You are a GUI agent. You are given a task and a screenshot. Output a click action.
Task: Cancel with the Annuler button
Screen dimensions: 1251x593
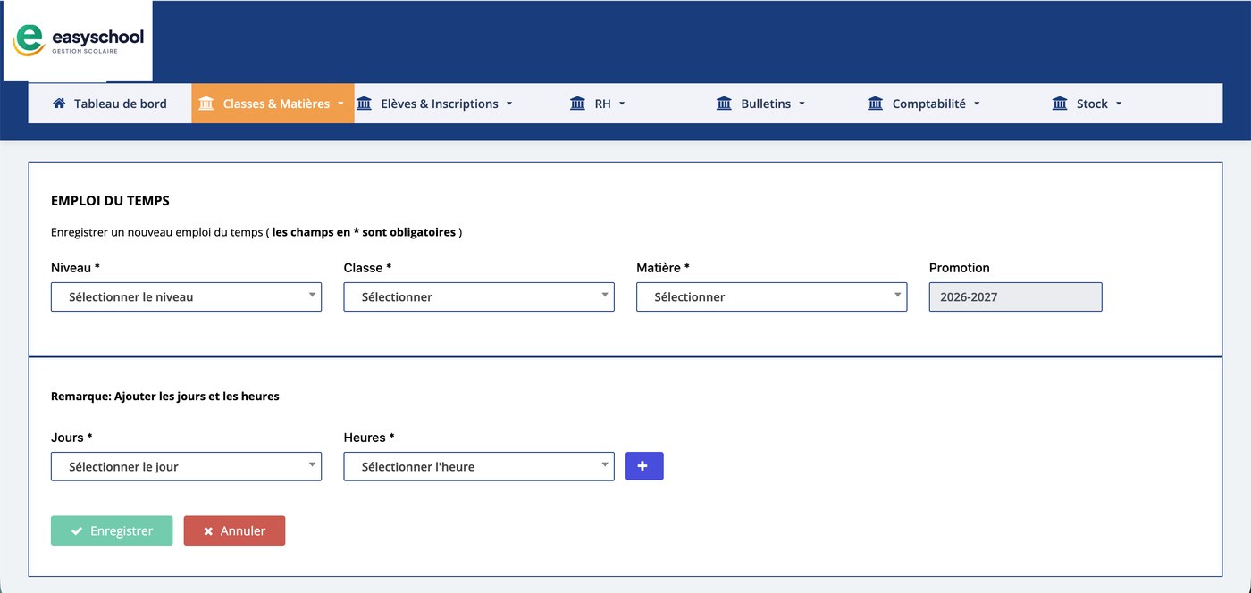point(234,530)
